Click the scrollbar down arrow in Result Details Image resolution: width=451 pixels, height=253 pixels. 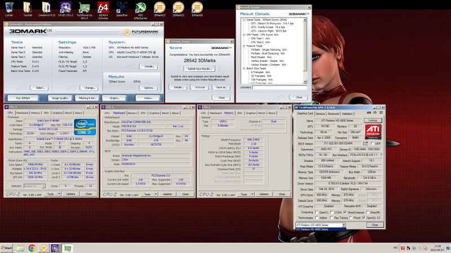point(305,82)
